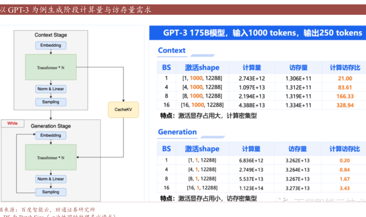Click the orange ratio 1.67
This screenshot has height=217, width=366.
[345, 179]
